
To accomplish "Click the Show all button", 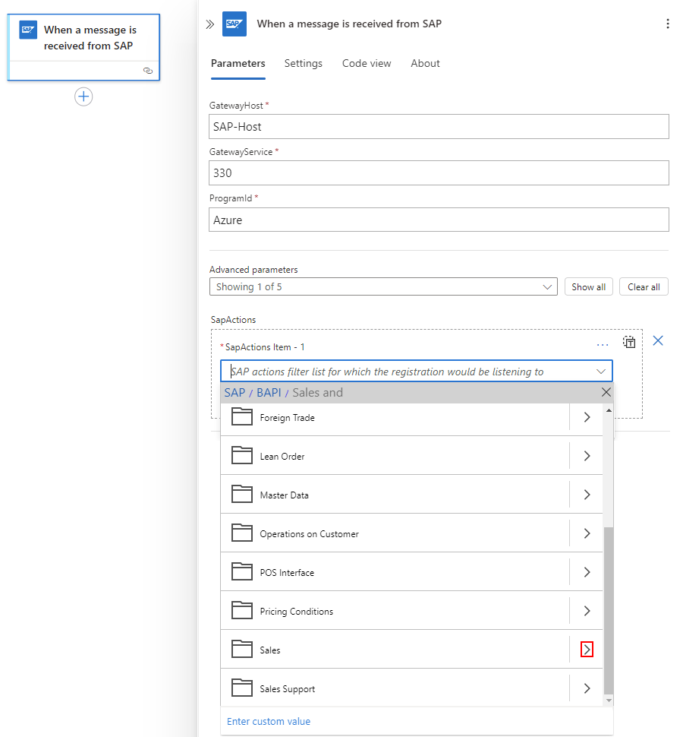I will 588,286.
